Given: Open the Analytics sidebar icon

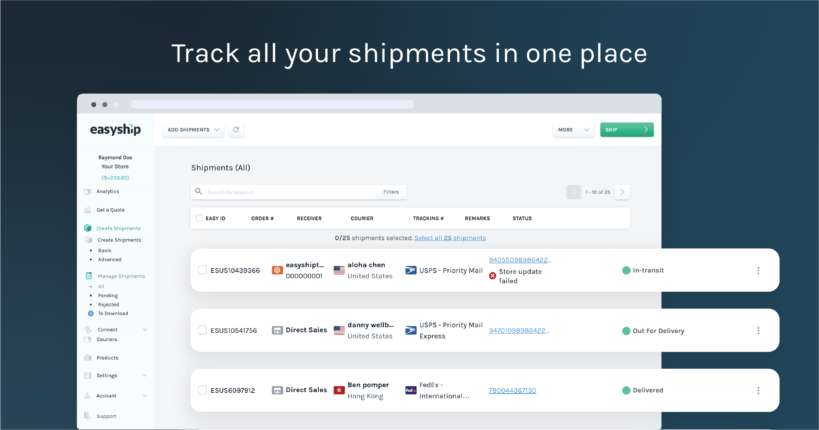Looking at the screenshot, I should click(87, 191).
